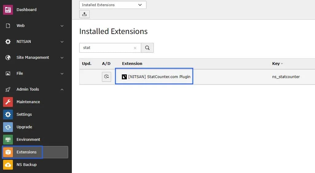Expand the File menu chevron

[62, 73]
